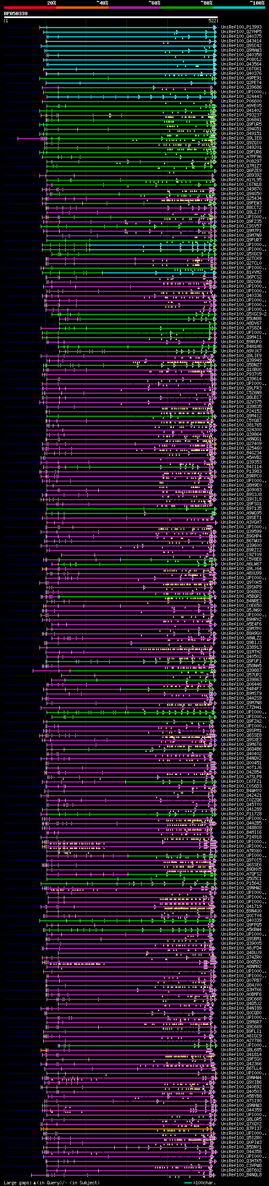The height and width of the screenshot is (1186, 269).
Task: Select the UniRef100_C7ZH41 label
Action: click(x=241, y=707)
